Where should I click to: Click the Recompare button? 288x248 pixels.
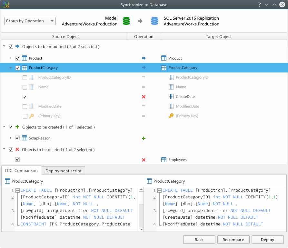[233, 240]
